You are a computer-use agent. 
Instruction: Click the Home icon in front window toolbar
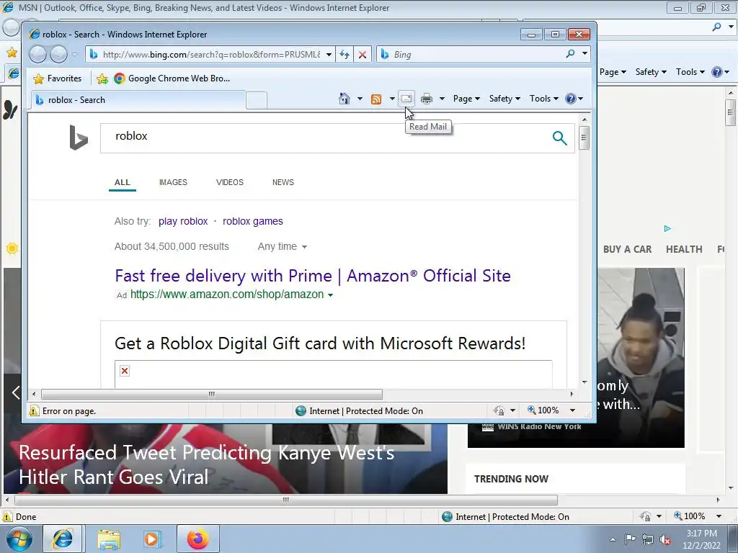coord(344,99)
